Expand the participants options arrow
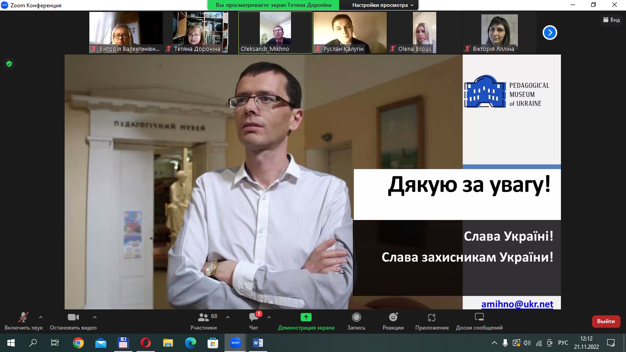The width and height of the screenshot is (626, 352). pyautogui.click(x=228, y=317)
